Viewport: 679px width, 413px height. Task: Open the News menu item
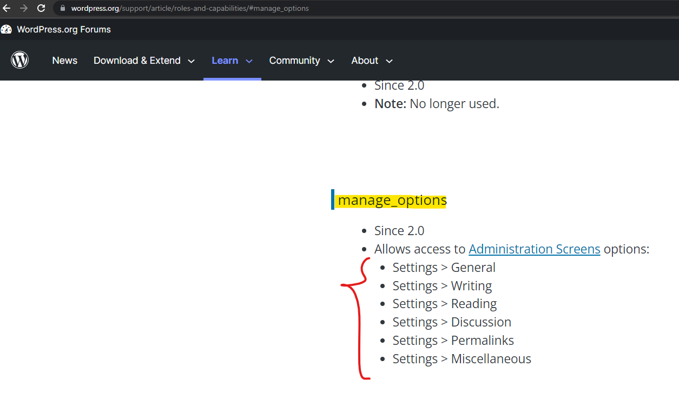point(65,61)
